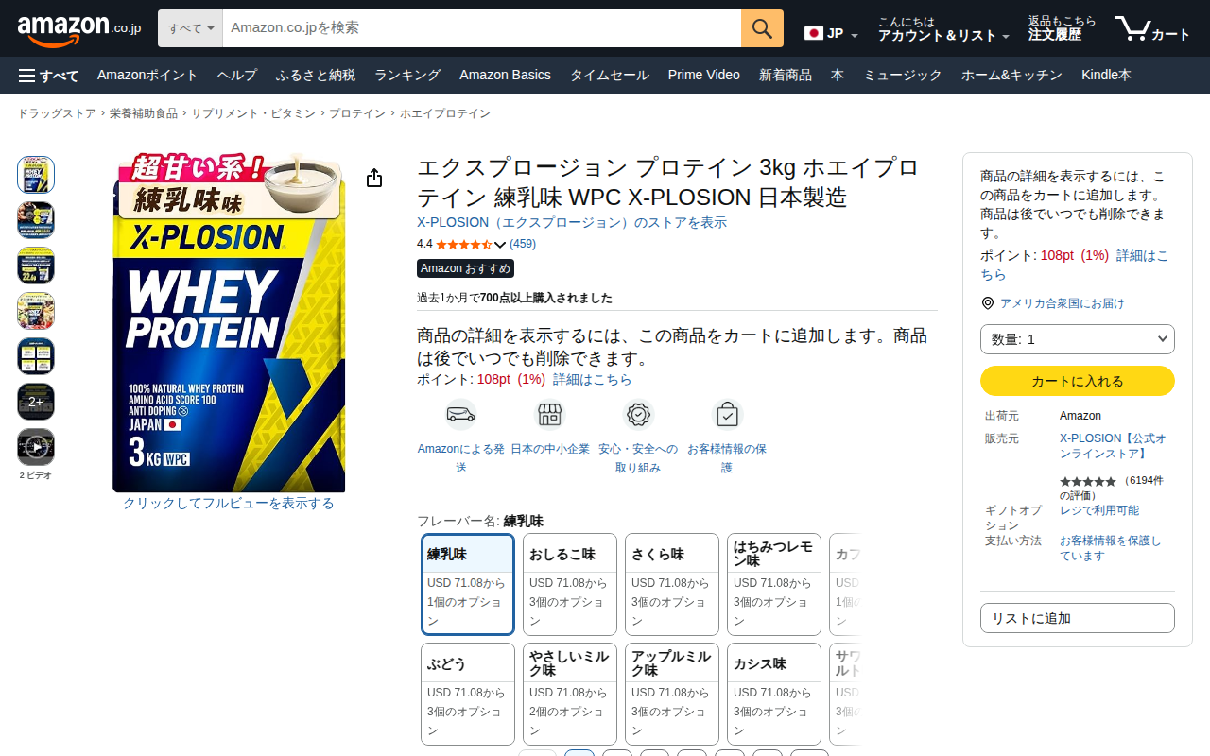Select the カシス味 flavor option
This screenshot has width=1210, height=756.
click(774, 695)
